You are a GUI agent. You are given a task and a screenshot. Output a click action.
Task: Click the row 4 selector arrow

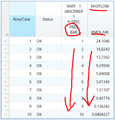tap(5, 65)
